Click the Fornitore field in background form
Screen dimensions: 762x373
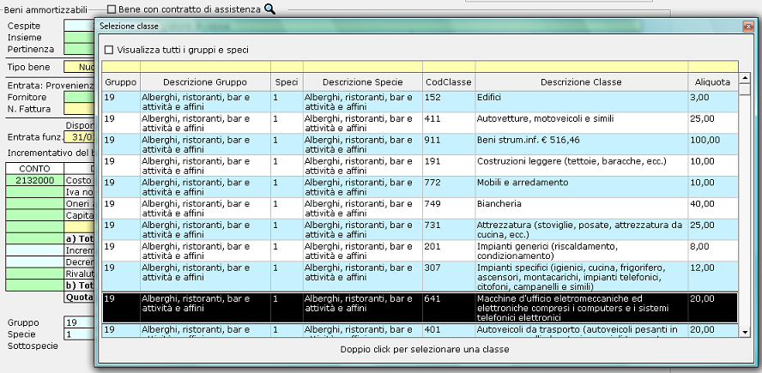pyautogui.click(x=79, y=97)
